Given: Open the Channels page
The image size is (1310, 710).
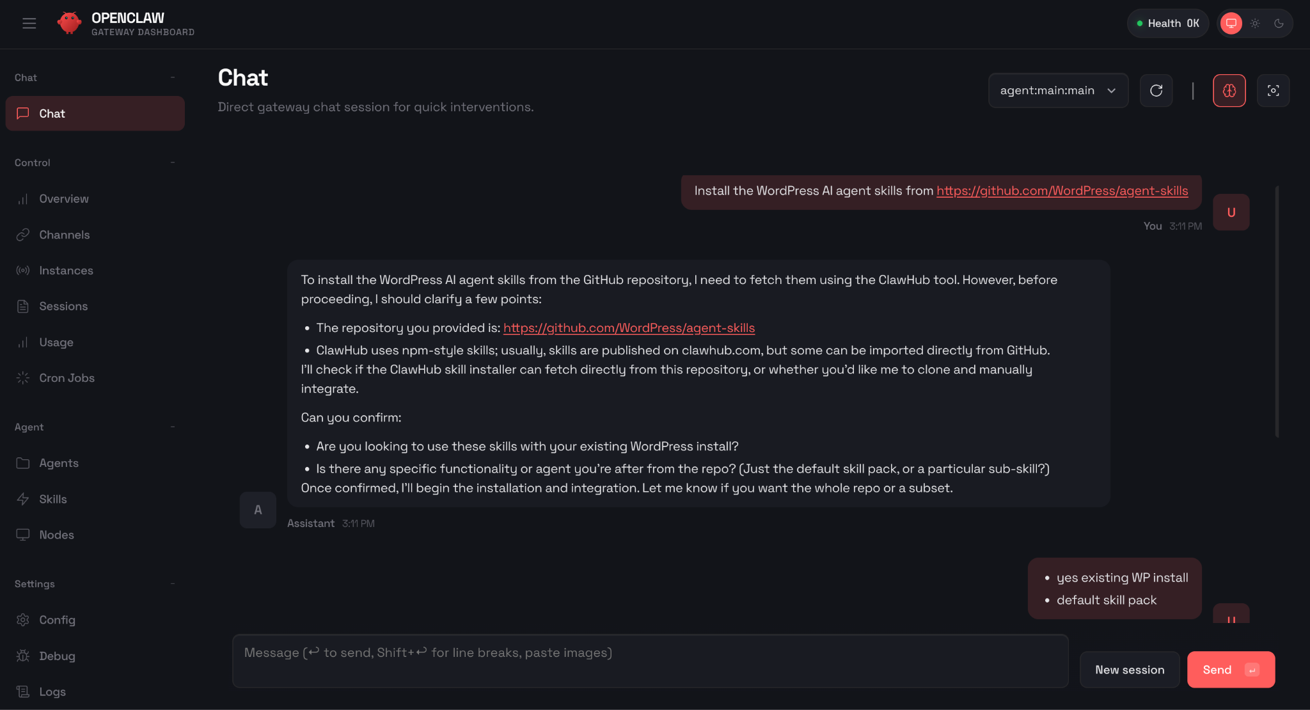Looking at the screenshot, I should tap(64, 234).
